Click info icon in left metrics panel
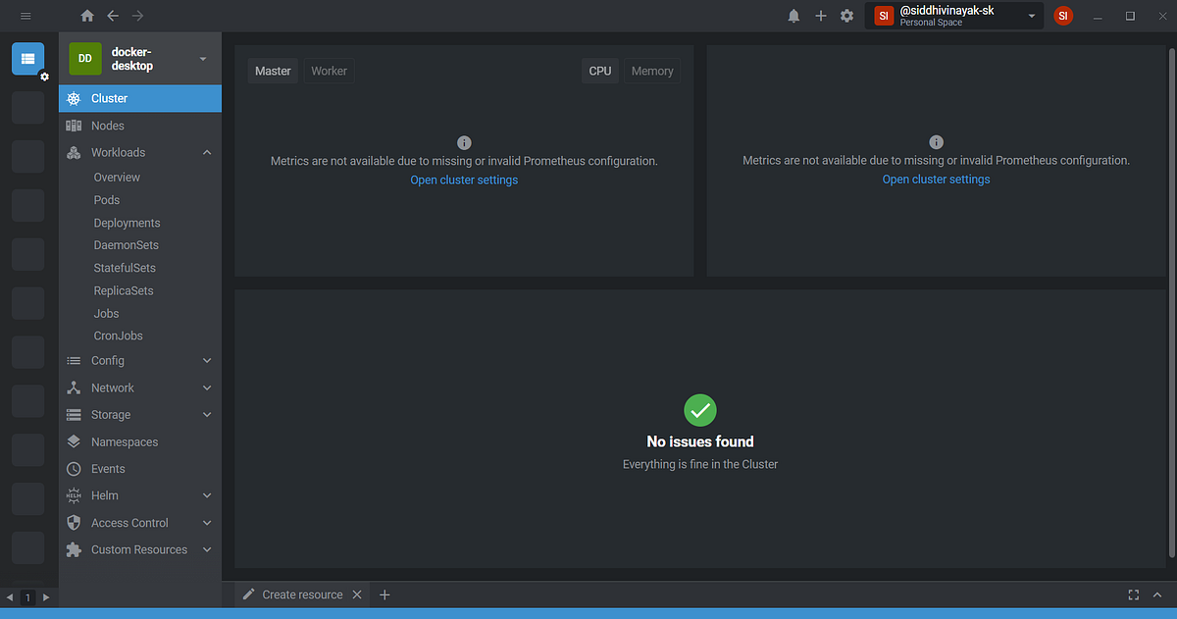 [465, 142]
